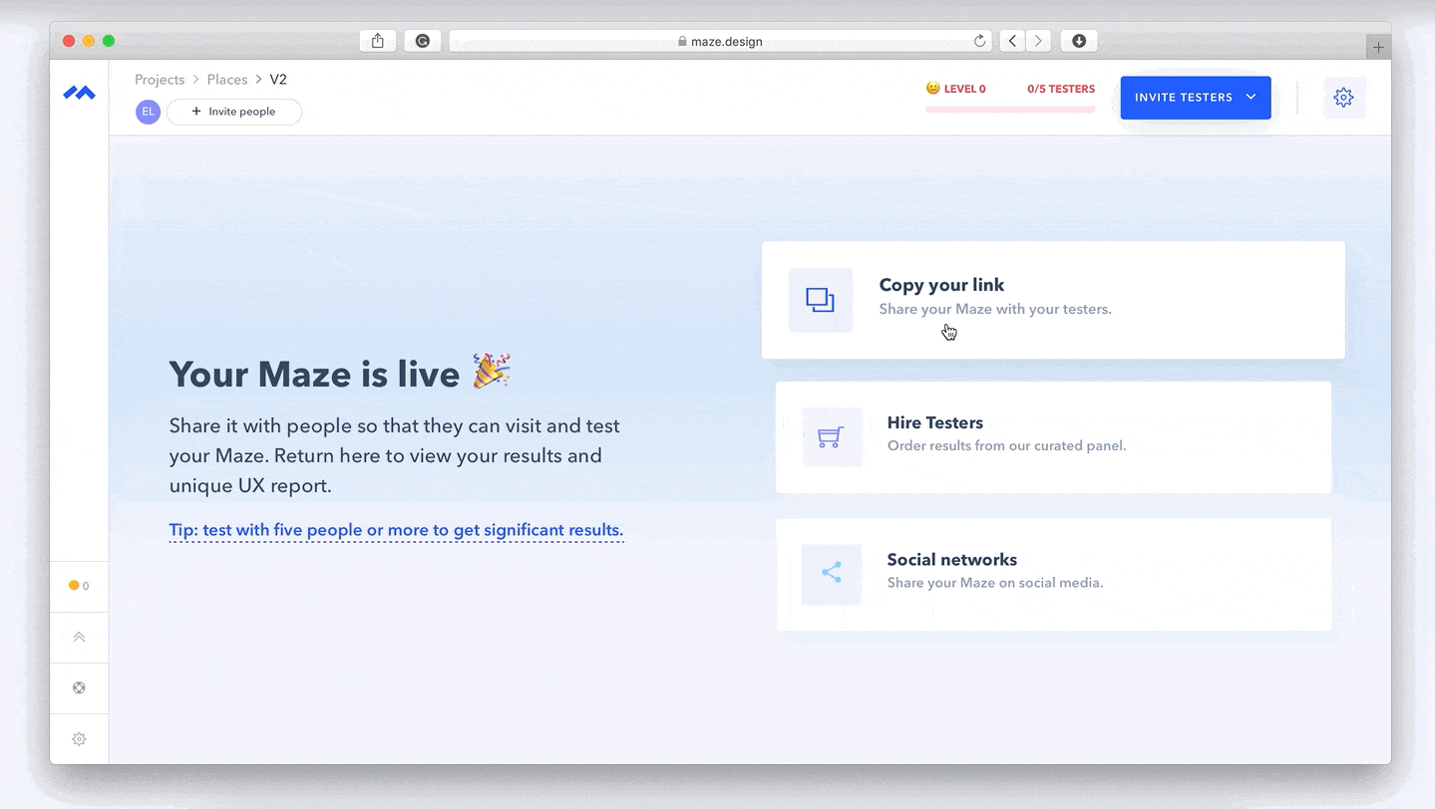Go back with the Safari back arrow
Viewport: 1435px width, 809px height.
[x=1012, y=41]
